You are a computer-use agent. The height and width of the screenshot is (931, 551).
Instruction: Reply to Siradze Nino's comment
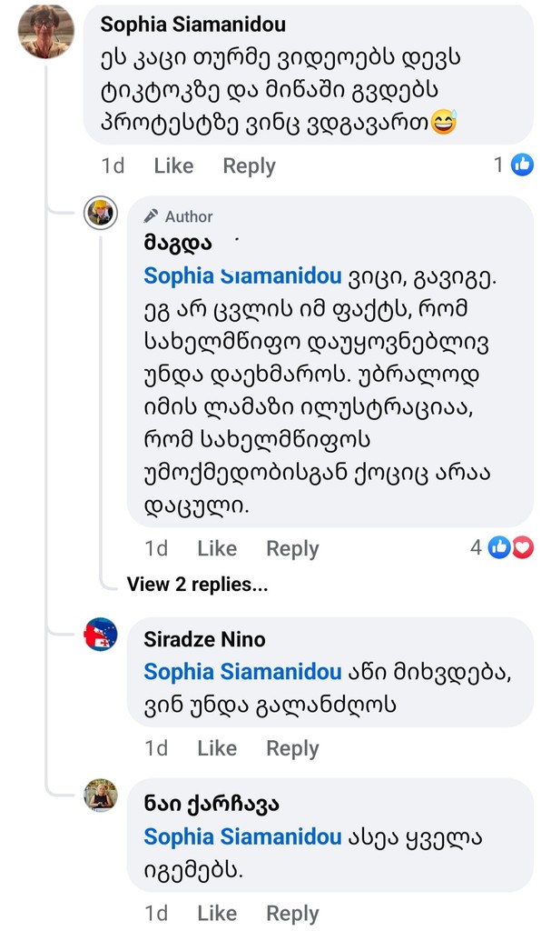pos(292,748)
